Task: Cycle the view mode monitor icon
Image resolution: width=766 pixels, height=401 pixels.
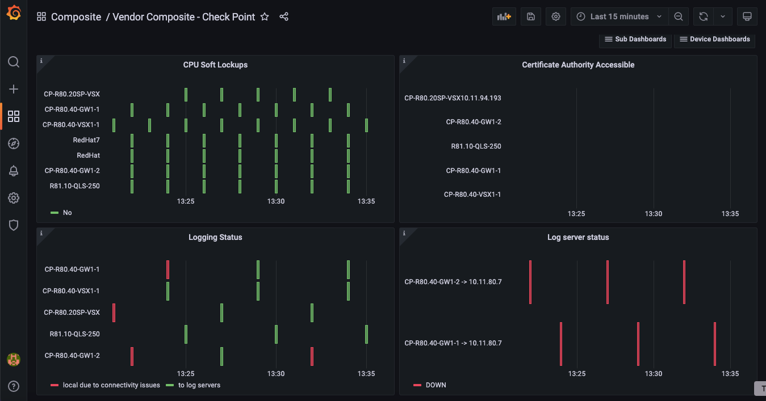Action: [x=747, y=16]
